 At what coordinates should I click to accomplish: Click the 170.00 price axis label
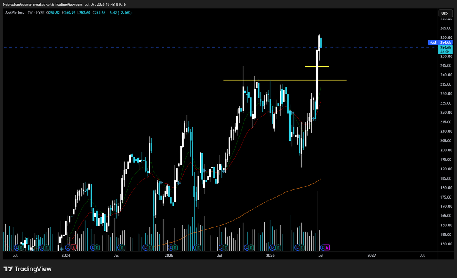click(x=446, y=207)
